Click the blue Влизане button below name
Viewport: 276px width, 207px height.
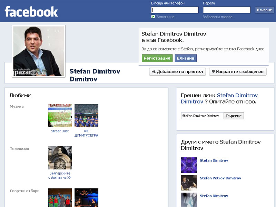point(186,58)
